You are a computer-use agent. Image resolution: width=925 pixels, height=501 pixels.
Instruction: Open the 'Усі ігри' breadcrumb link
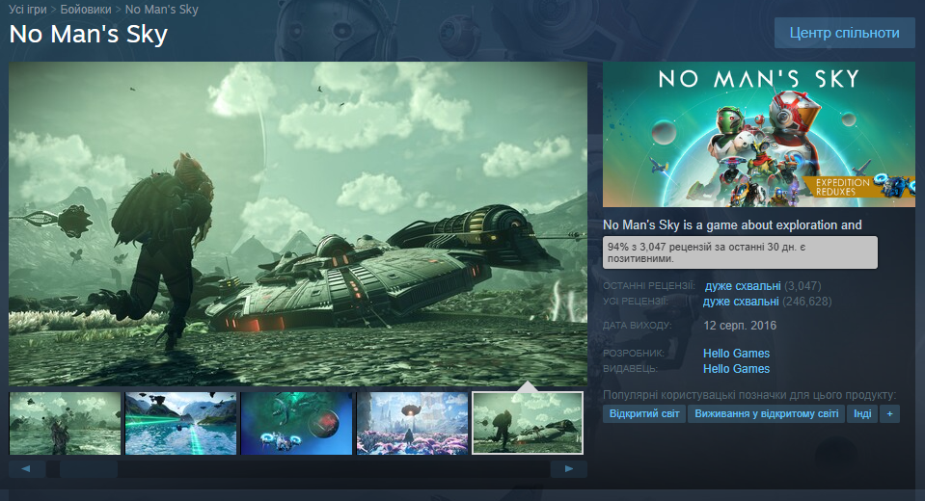[x=28, y=10]
